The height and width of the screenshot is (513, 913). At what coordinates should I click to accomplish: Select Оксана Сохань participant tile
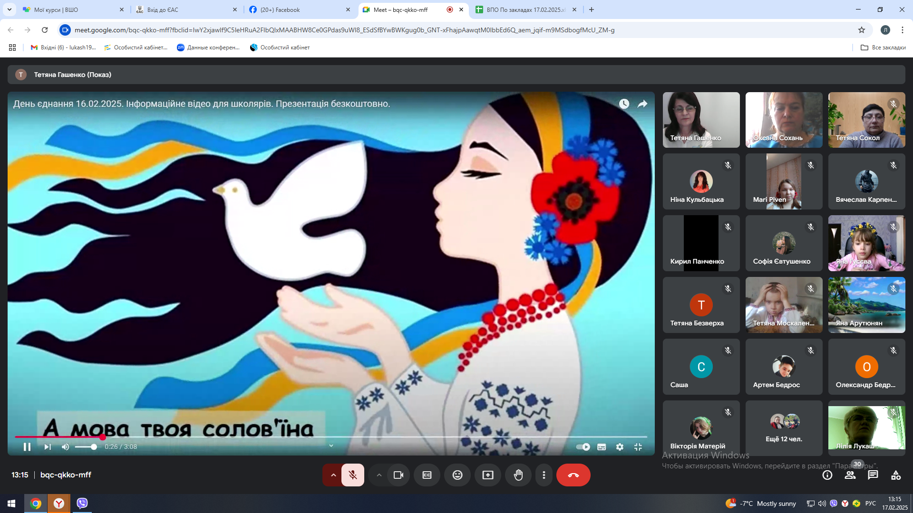click(784, 120)
